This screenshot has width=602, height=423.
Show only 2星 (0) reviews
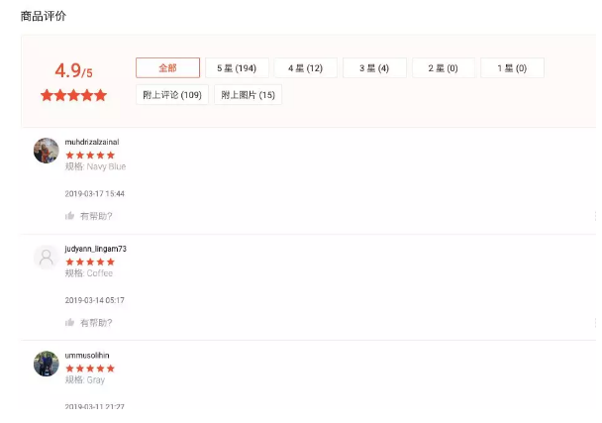coord(443,68)
